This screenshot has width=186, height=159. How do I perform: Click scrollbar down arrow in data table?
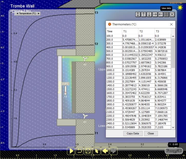pyautogui.click(x=173, y=127)
